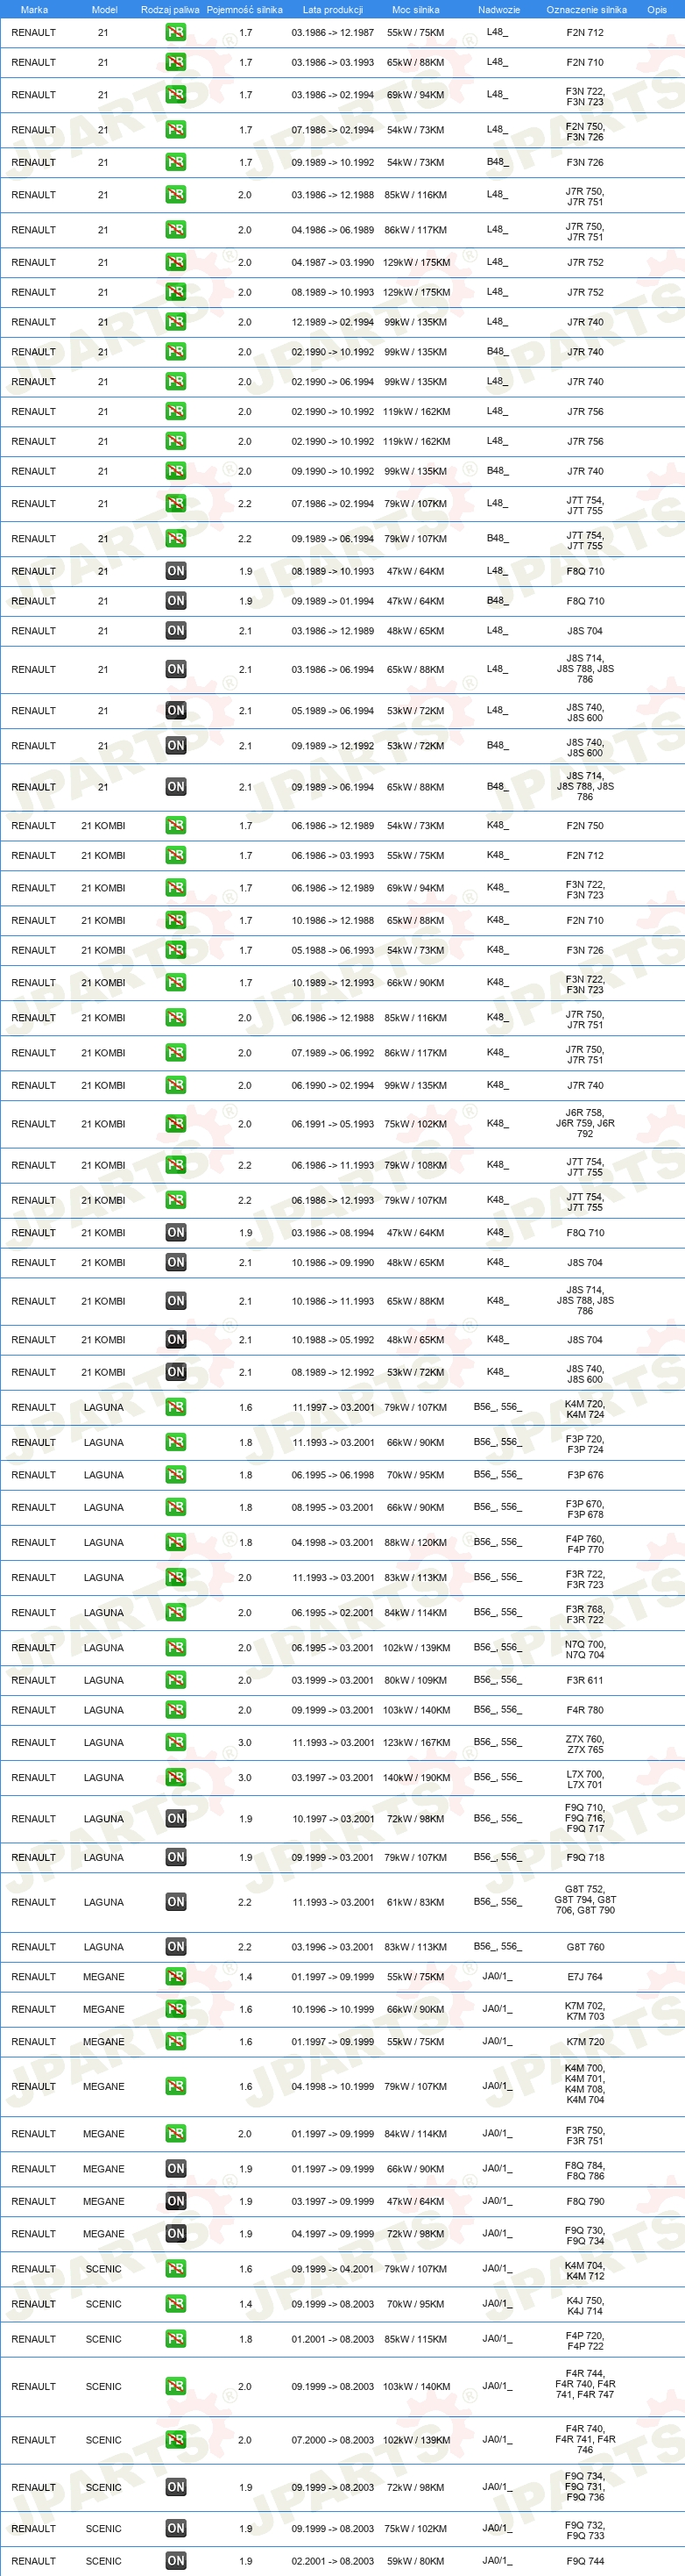The image size is (685, 2576).
Task: Click PB icon in Megane E7J 764 row
Action: (x=176, y=1977)
